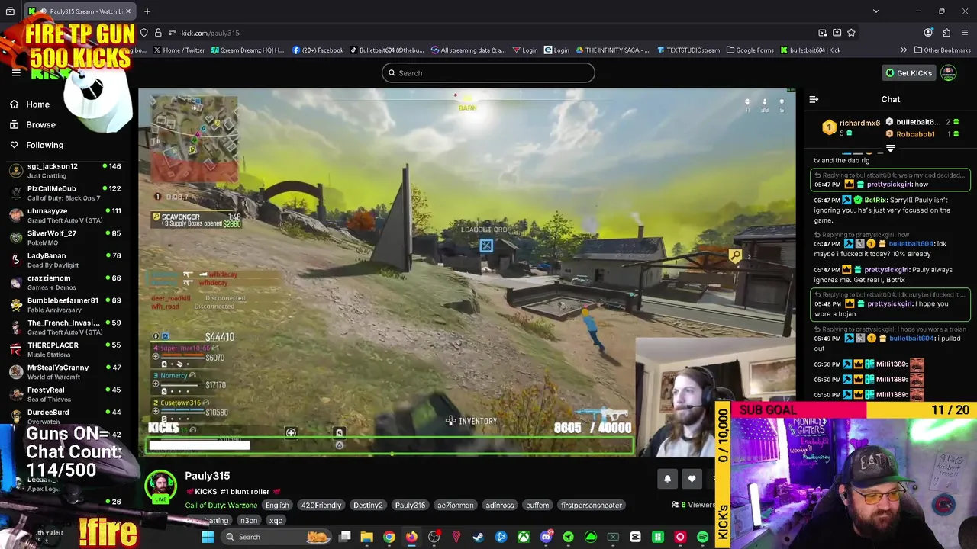Image resolution: width=977 pixels, height=549 pixels.
Task: Open Steam from the taskbar
Action: [x=479, y=537]
